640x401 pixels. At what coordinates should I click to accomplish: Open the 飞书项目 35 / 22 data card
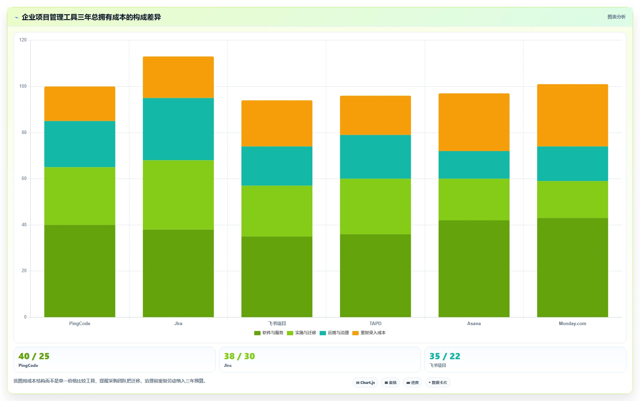click(x=525, y=360)
